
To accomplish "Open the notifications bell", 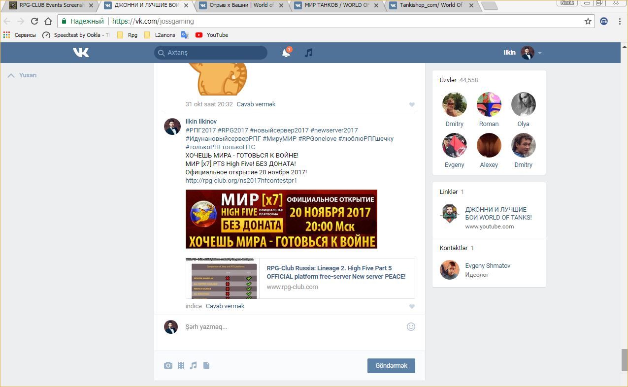I will (x=286, y=53).
